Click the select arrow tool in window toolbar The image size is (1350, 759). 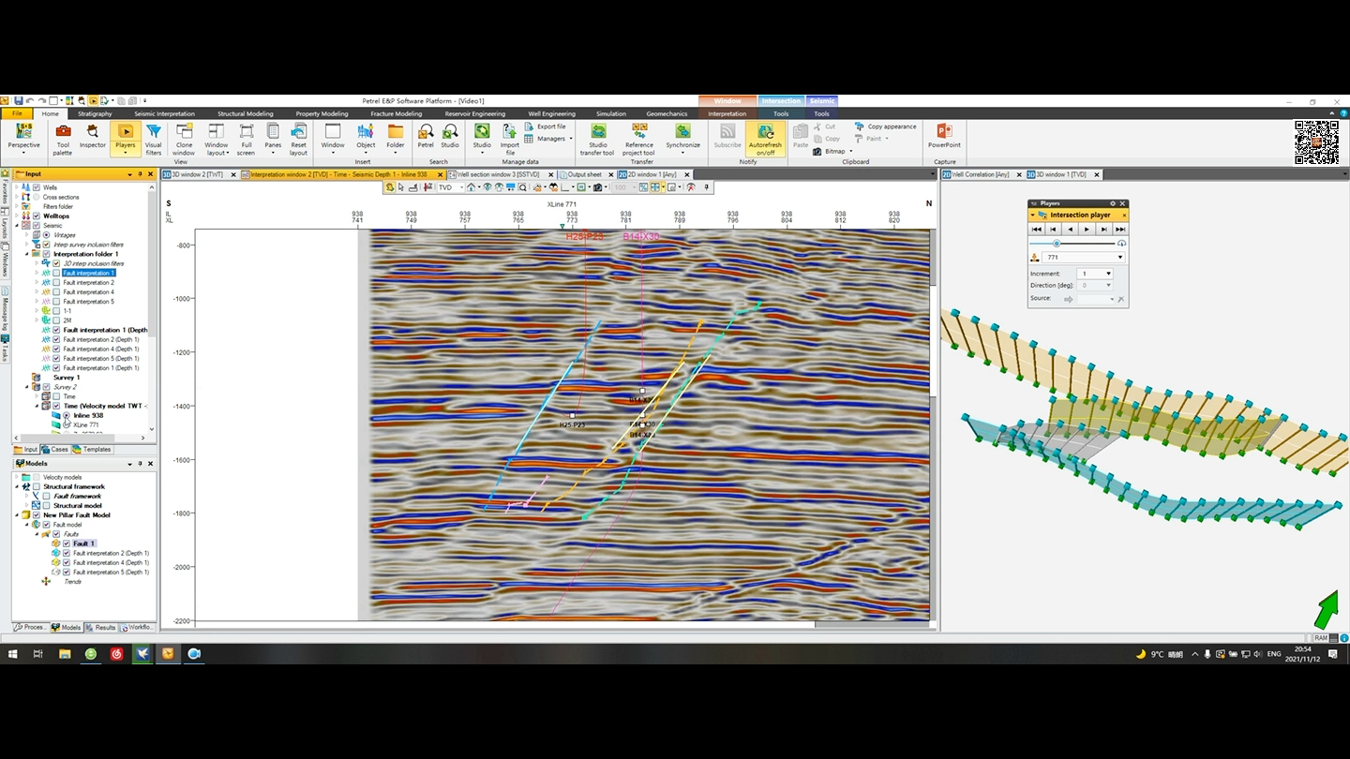point(400,187)
